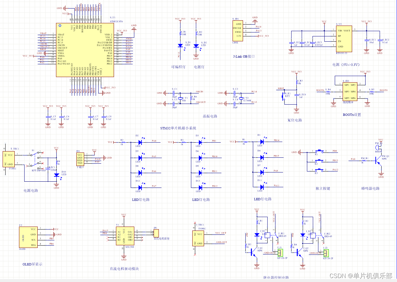
Task: Select the JD1 download port header
Action: (80, 159)
